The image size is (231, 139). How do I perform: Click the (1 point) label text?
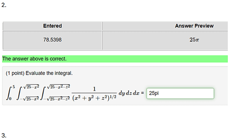(x=15, y=73)
